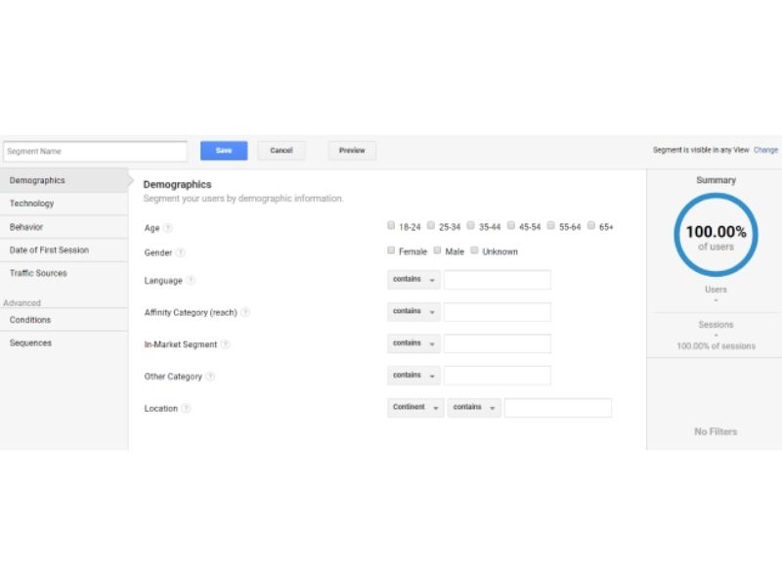Open the Traffic Sources section
This screenshot has height=587, width=782.
click(38, 273)
